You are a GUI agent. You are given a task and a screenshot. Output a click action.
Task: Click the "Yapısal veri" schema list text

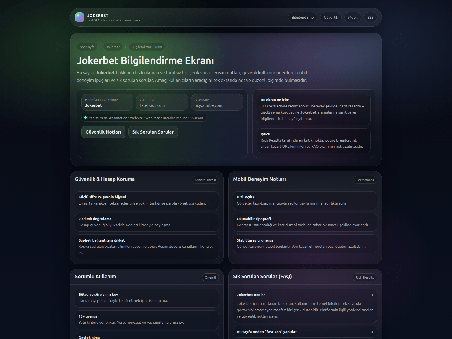pos(146,118)
